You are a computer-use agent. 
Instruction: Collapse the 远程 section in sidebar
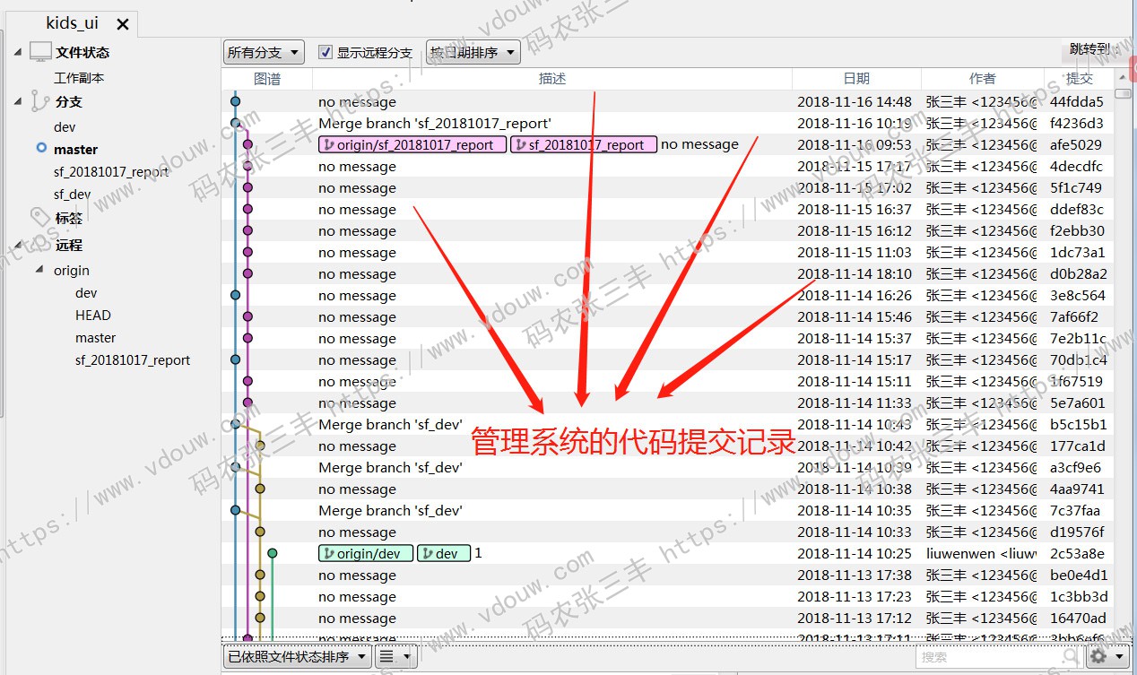(x=18, y=246)
